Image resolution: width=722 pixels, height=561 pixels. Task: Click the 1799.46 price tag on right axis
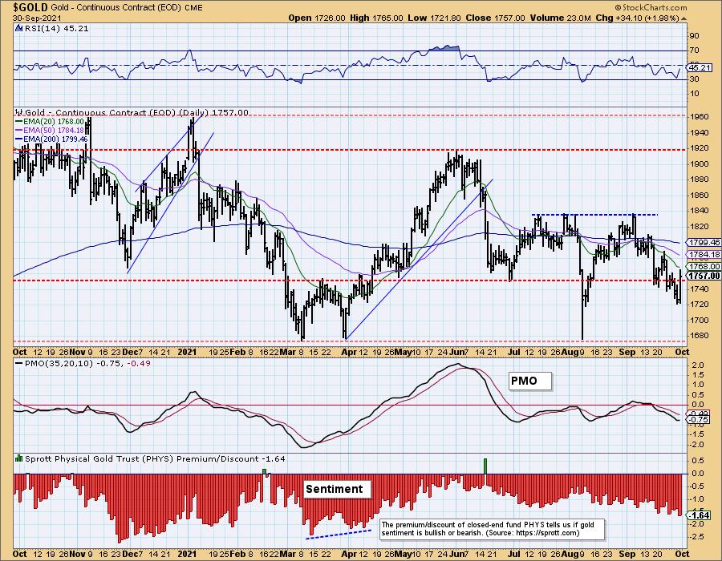704,242
